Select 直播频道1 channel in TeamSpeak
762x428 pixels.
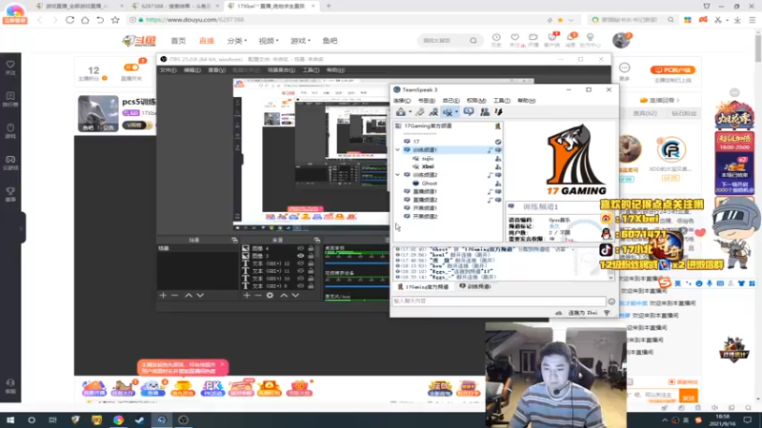tap(425, 191)
